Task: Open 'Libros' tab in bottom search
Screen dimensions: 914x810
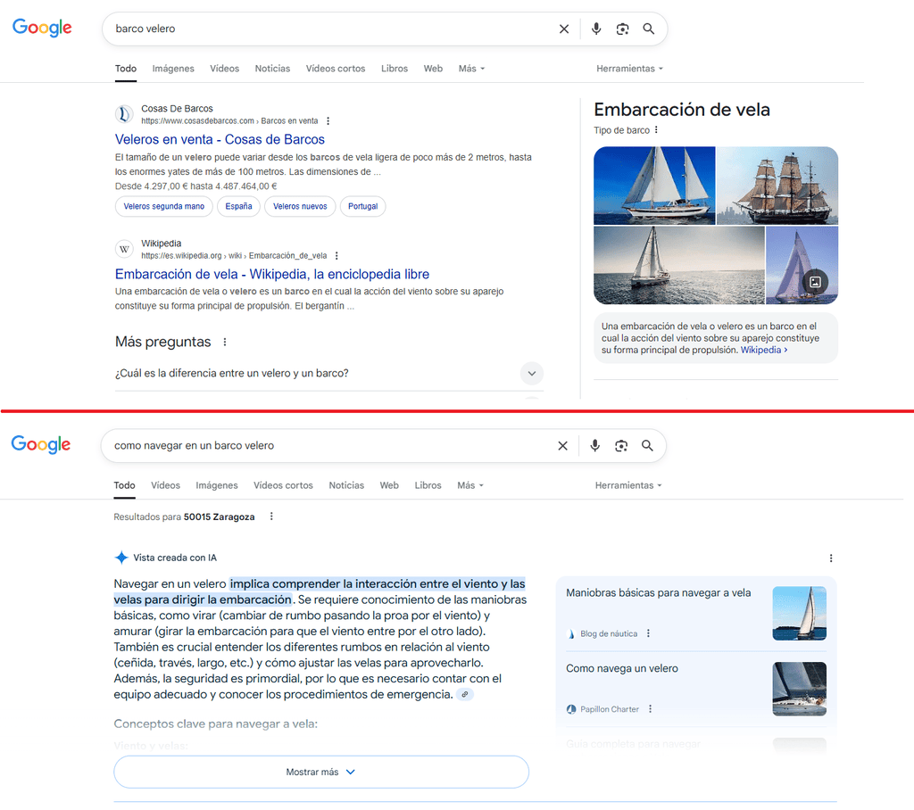Action: click(x=428, y=485)
